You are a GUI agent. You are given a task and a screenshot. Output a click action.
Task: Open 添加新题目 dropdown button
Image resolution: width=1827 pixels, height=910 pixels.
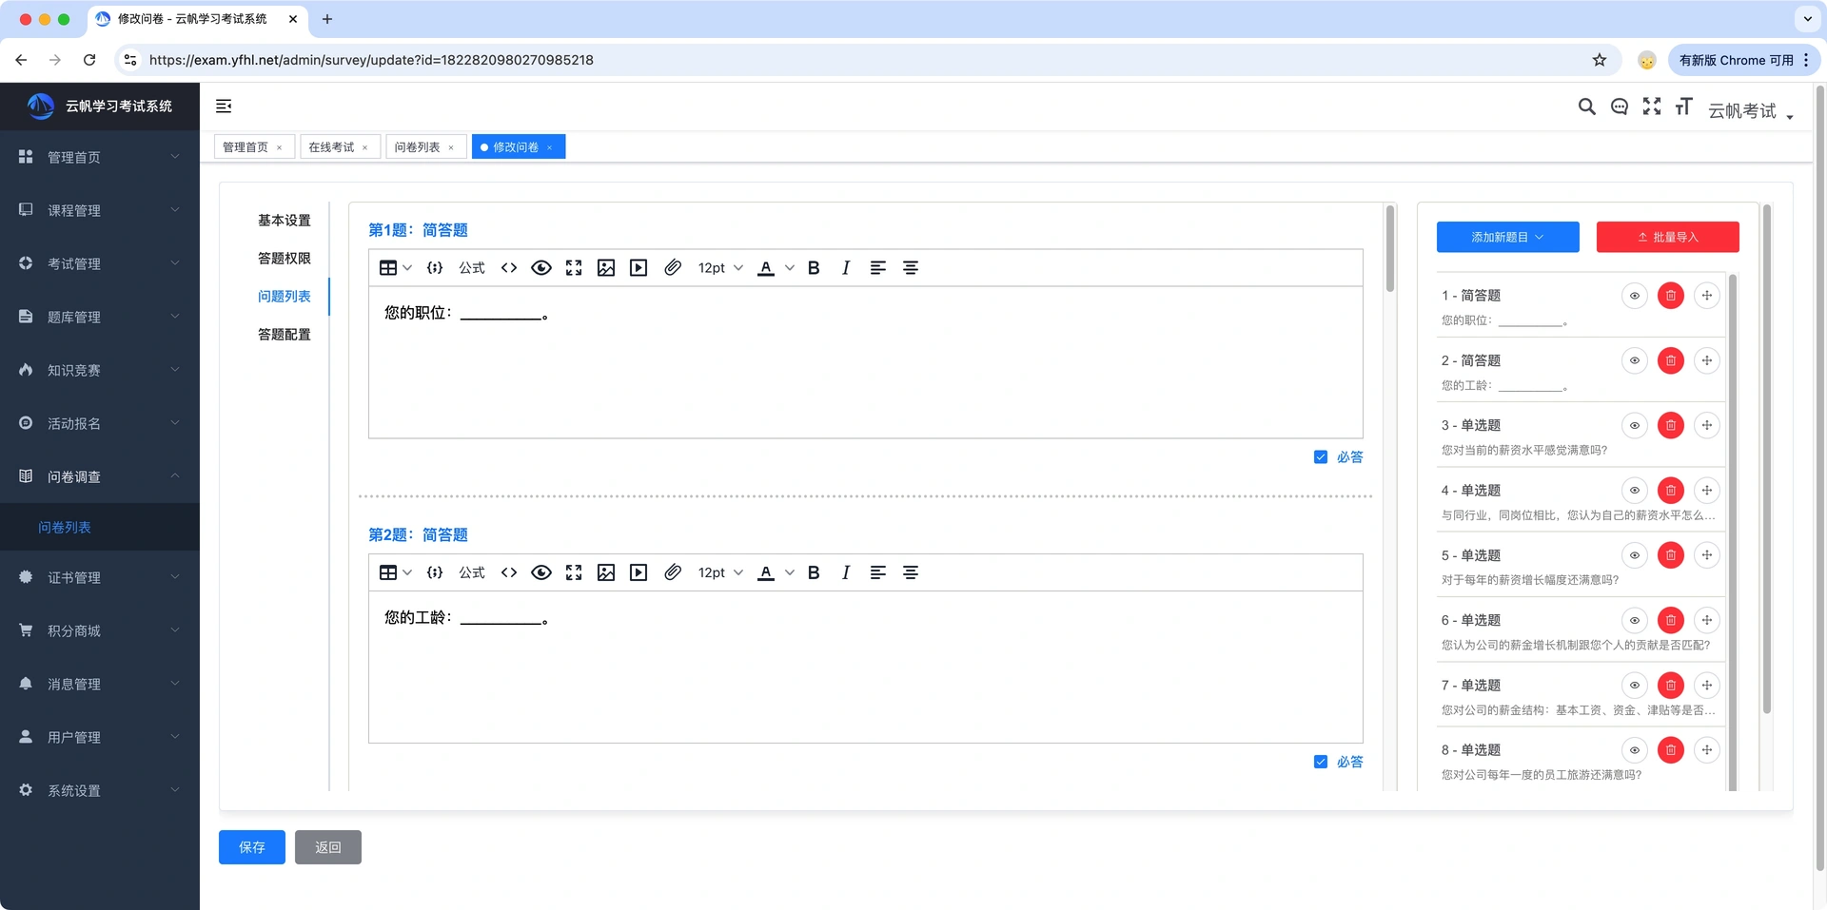[x=1508, y=237]
